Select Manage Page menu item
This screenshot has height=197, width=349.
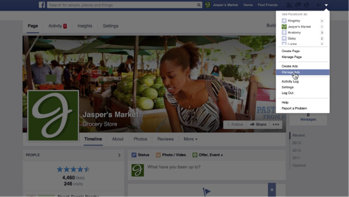point(292,57)
